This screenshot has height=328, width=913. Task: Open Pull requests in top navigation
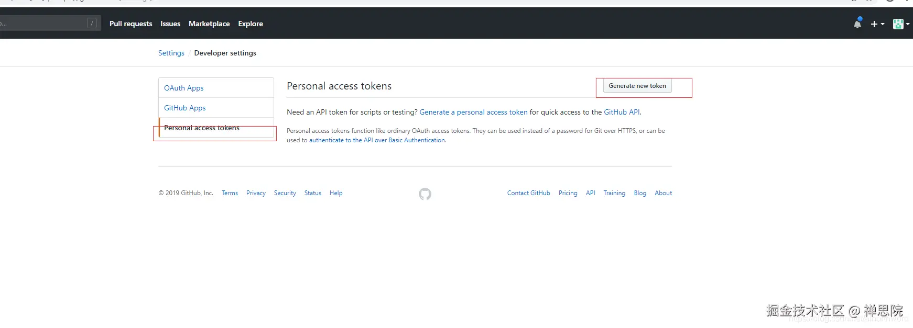pyautogui.click(x=131, y=24)
